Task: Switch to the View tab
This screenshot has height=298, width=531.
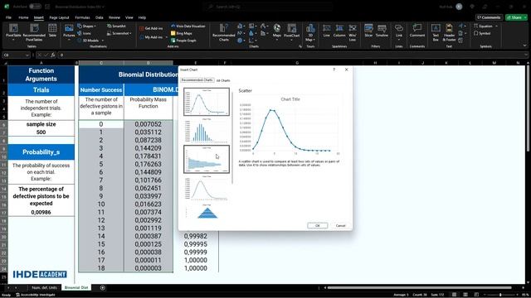Action: [129, 17]
